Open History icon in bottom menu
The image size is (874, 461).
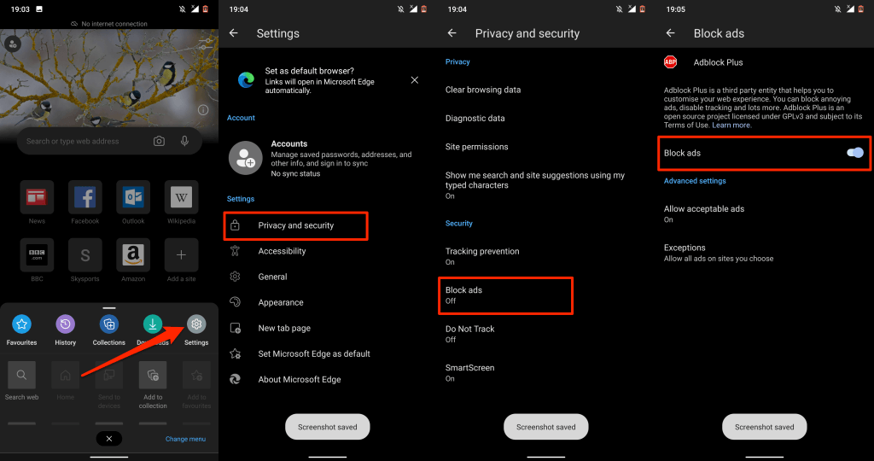[x=65, y=324]
